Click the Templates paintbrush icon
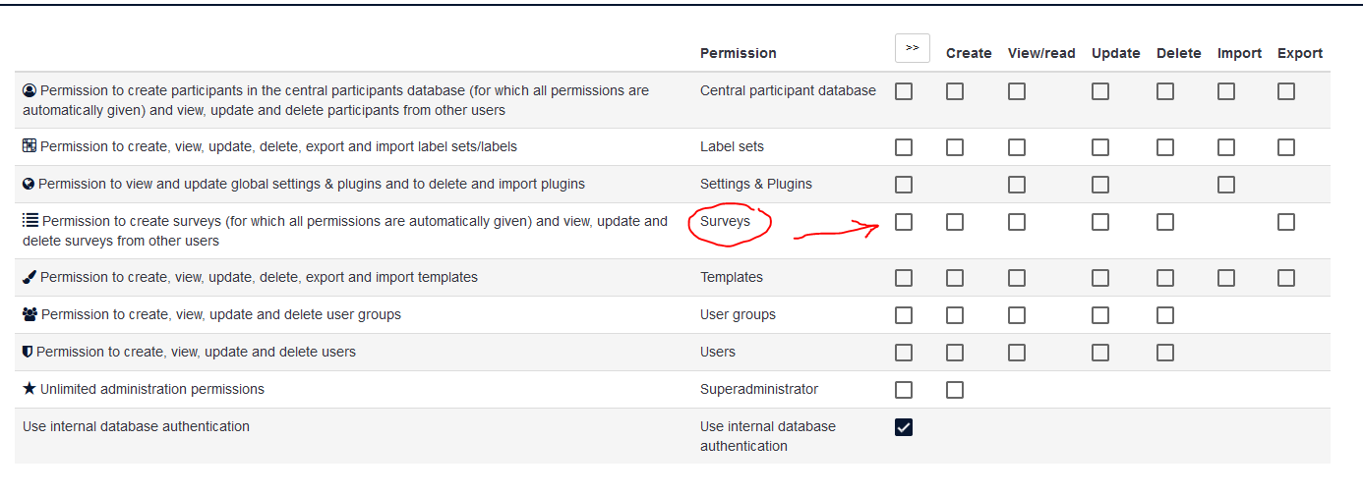 30,278
